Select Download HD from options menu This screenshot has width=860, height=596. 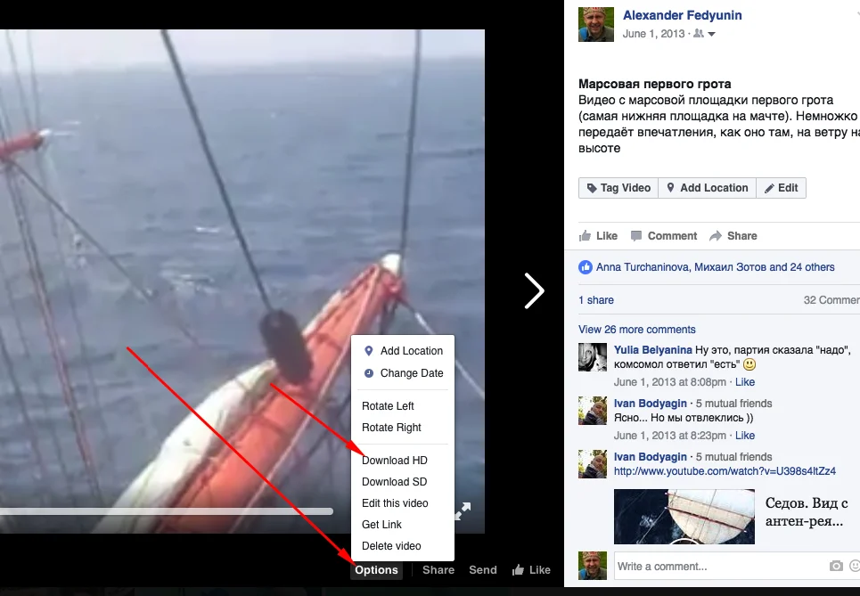point(395,461)
